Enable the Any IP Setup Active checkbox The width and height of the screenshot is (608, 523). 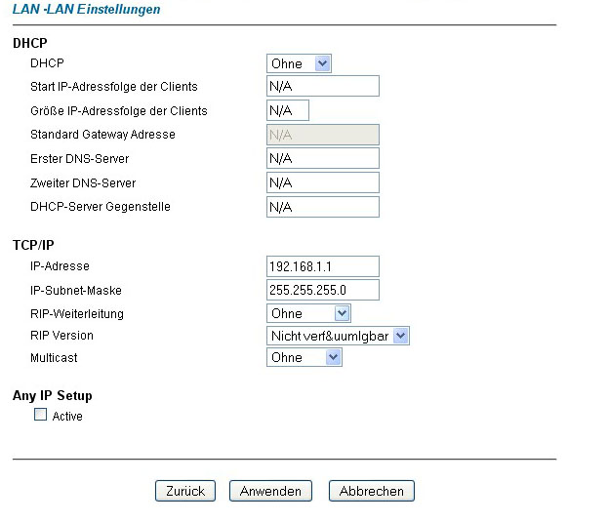point(41,415)
